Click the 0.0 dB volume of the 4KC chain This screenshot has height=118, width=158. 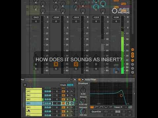click(x=48, y=103)
